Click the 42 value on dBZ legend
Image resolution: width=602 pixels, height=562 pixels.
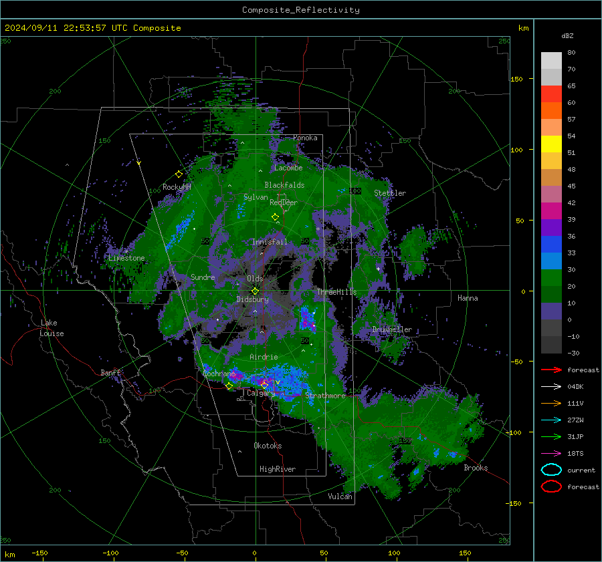point(571,203)
